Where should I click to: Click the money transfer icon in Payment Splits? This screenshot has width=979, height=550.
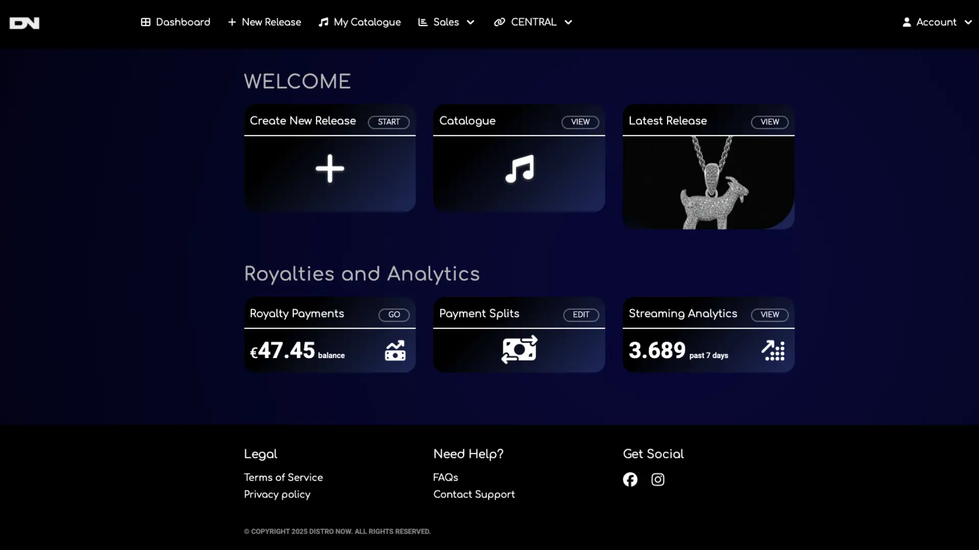tap(519, 349)
